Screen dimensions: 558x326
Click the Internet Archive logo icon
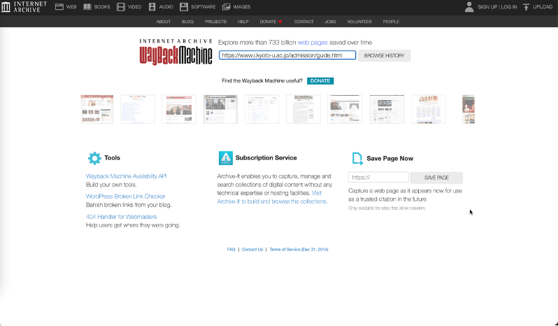[x=6, y=7]
